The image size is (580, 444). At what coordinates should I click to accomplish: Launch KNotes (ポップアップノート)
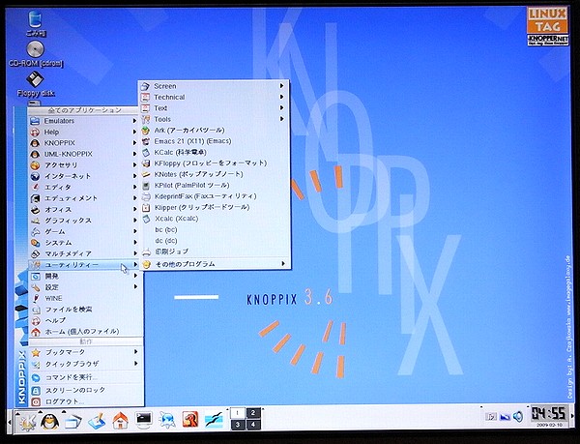214,174
